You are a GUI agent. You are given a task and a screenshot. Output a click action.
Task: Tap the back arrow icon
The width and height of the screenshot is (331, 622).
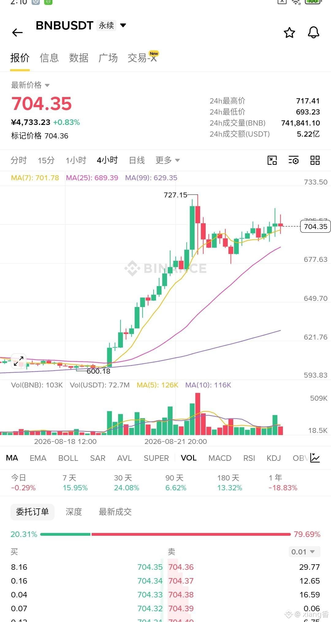17,33
